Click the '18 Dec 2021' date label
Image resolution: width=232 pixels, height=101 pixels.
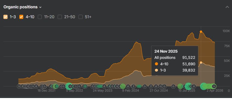(46, 91)
